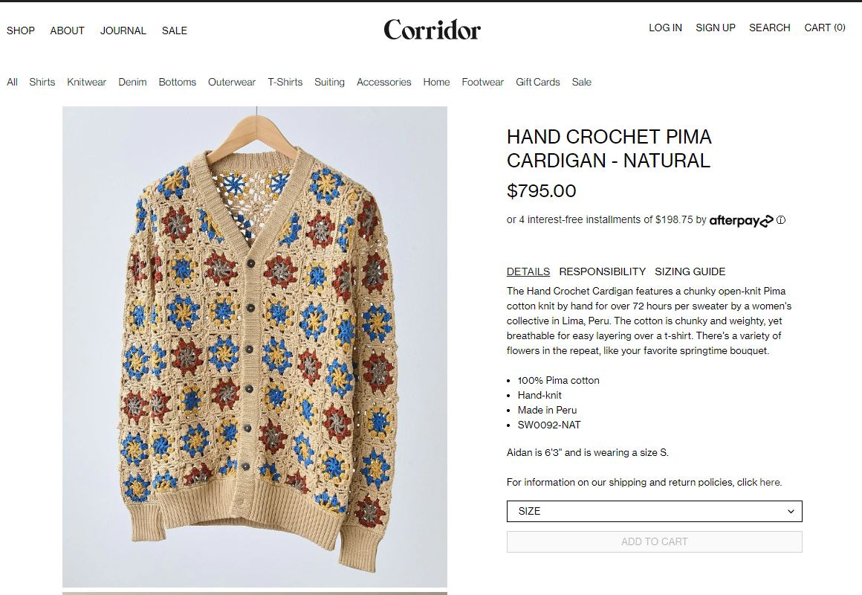This screenshot has height=595, width=862.
Task: Open the SHOP menu
Action: coord(20,30)
